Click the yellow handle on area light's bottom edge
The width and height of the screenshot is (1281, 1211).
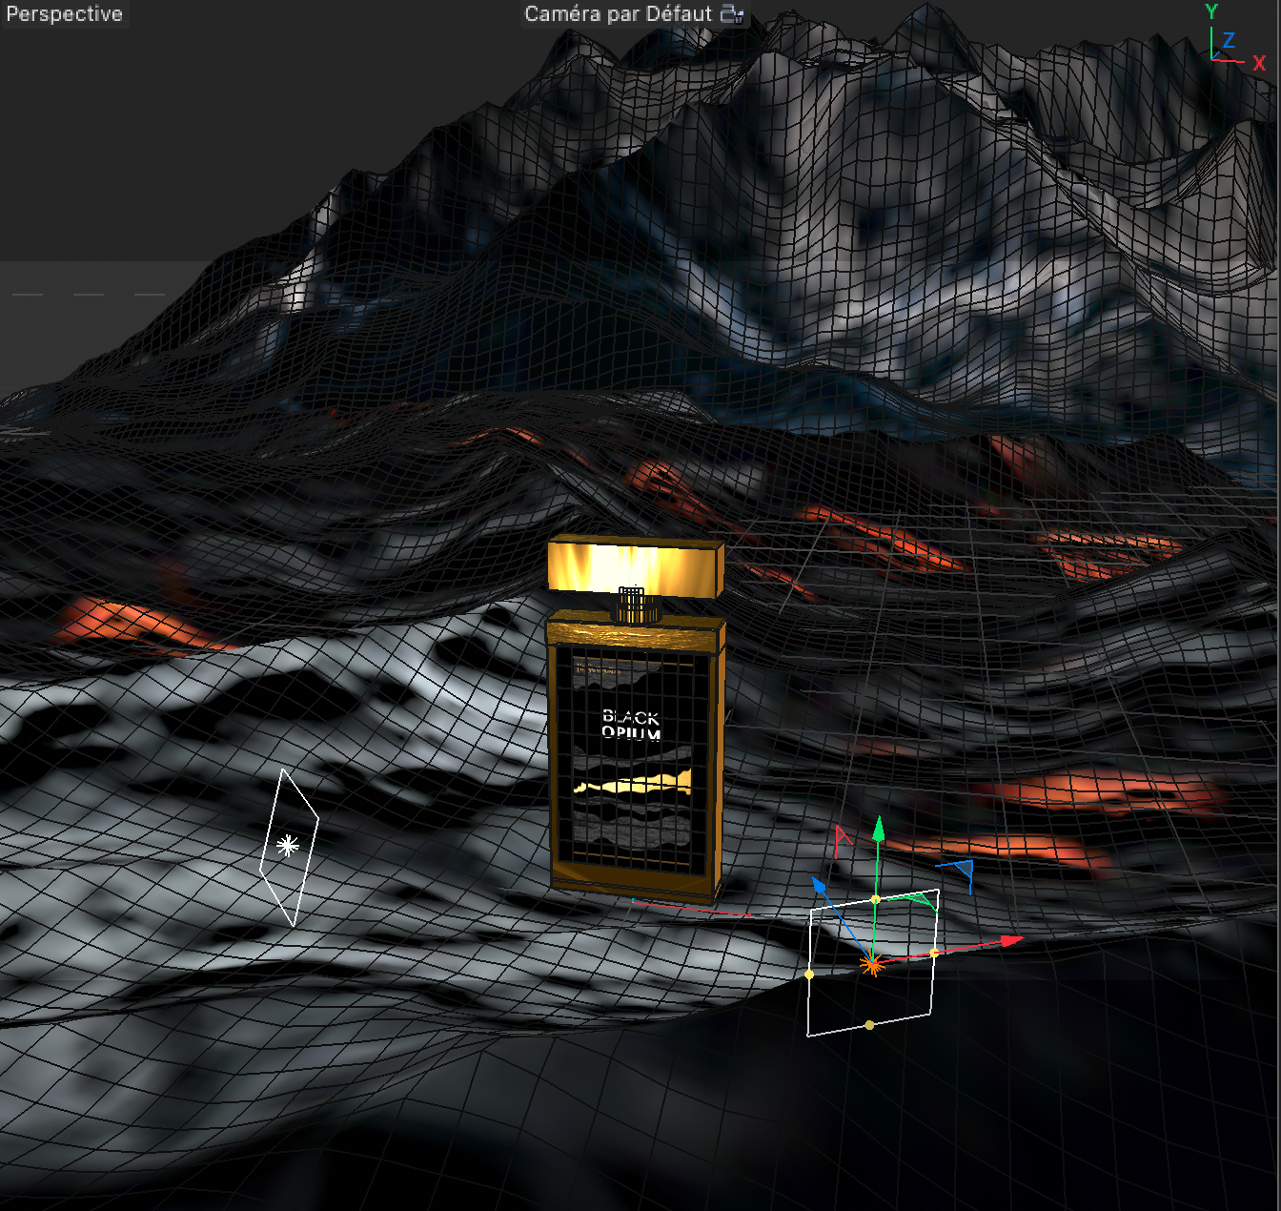(x=869, y=1025)
